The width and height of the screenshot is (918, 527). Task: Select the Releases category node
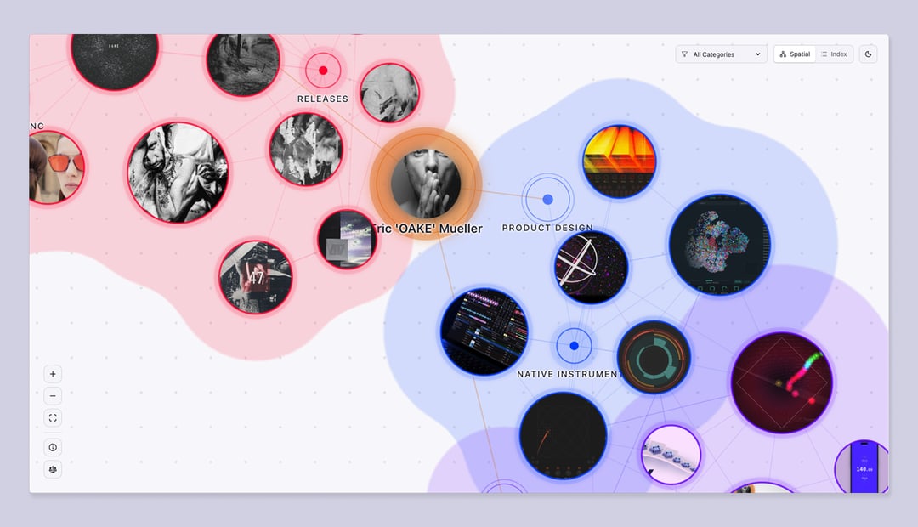click(323, 71)
